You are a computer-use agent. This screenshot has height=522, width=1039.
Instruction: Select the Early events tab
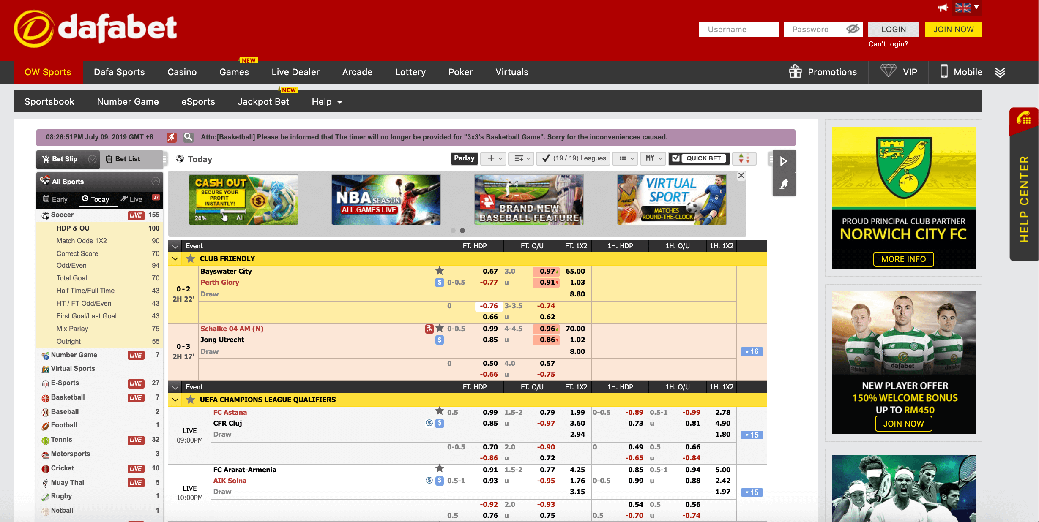[x=55, y=199]
